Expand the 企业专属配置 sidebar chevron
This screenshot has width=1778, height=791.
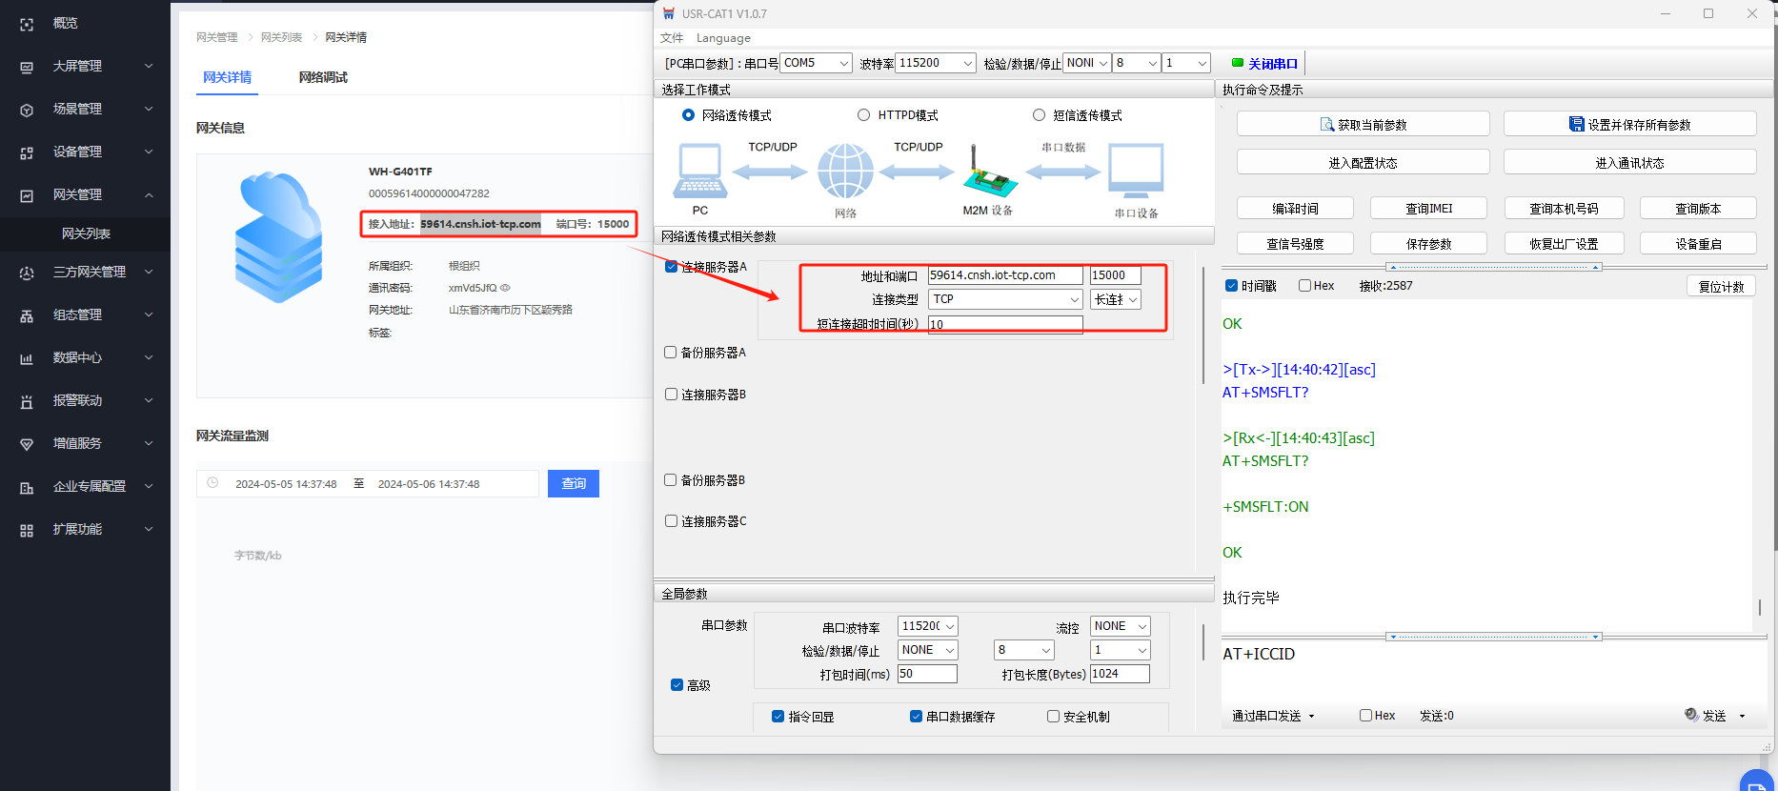click(149, 487)
